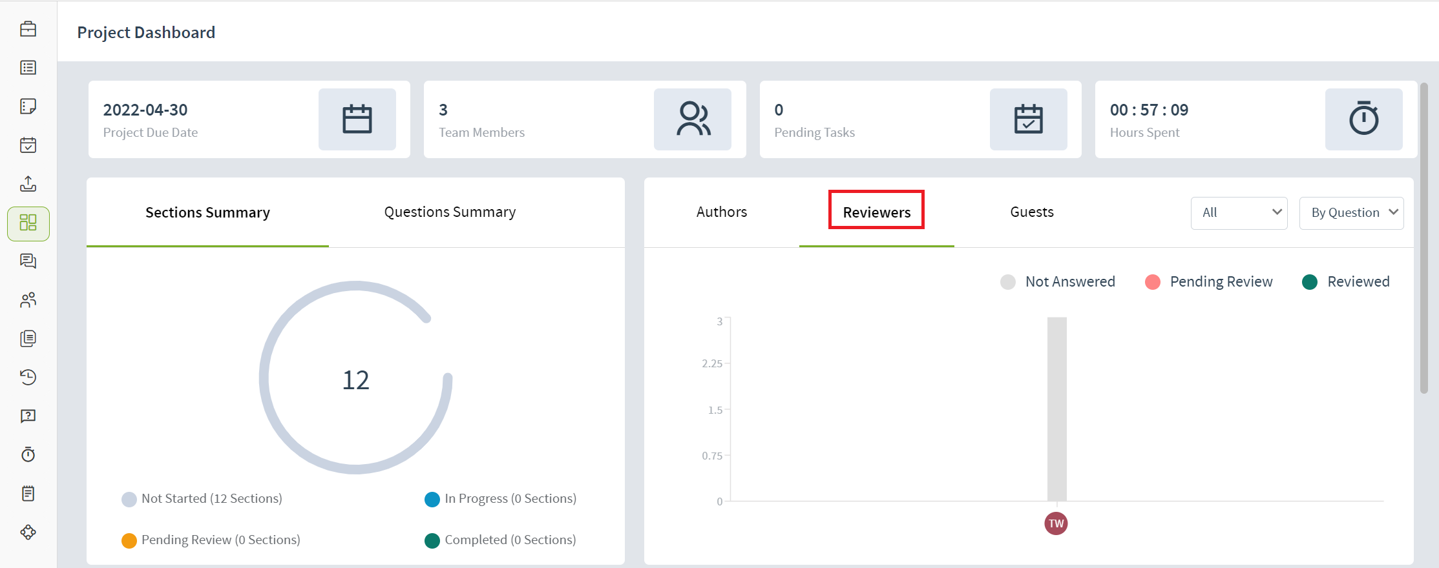Image resolution: width=1439 pixels, height=568 pixels.
Task: Click calendar-check icon on Pending Tasks card
Action: pyautogui.click(x=1029, y=119)
